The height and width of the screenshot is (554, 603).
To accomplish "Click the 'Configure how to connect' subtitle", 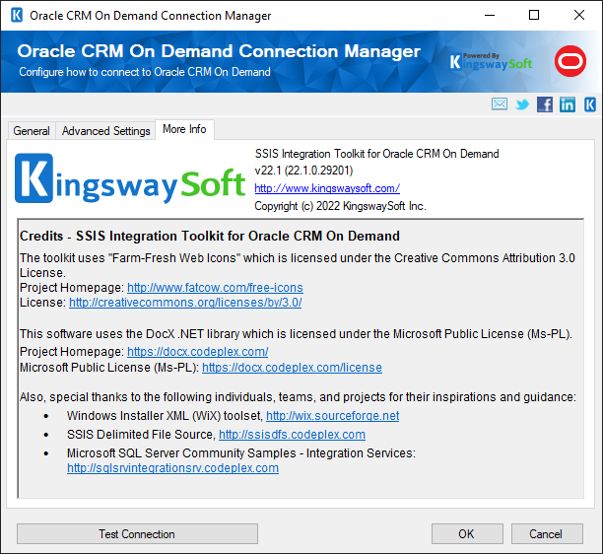I will pyautogui.click(x=145, y=72).
